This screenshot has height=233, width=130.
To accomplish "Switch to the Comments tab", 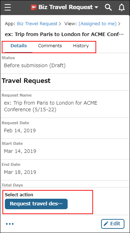I will point(50,46).
